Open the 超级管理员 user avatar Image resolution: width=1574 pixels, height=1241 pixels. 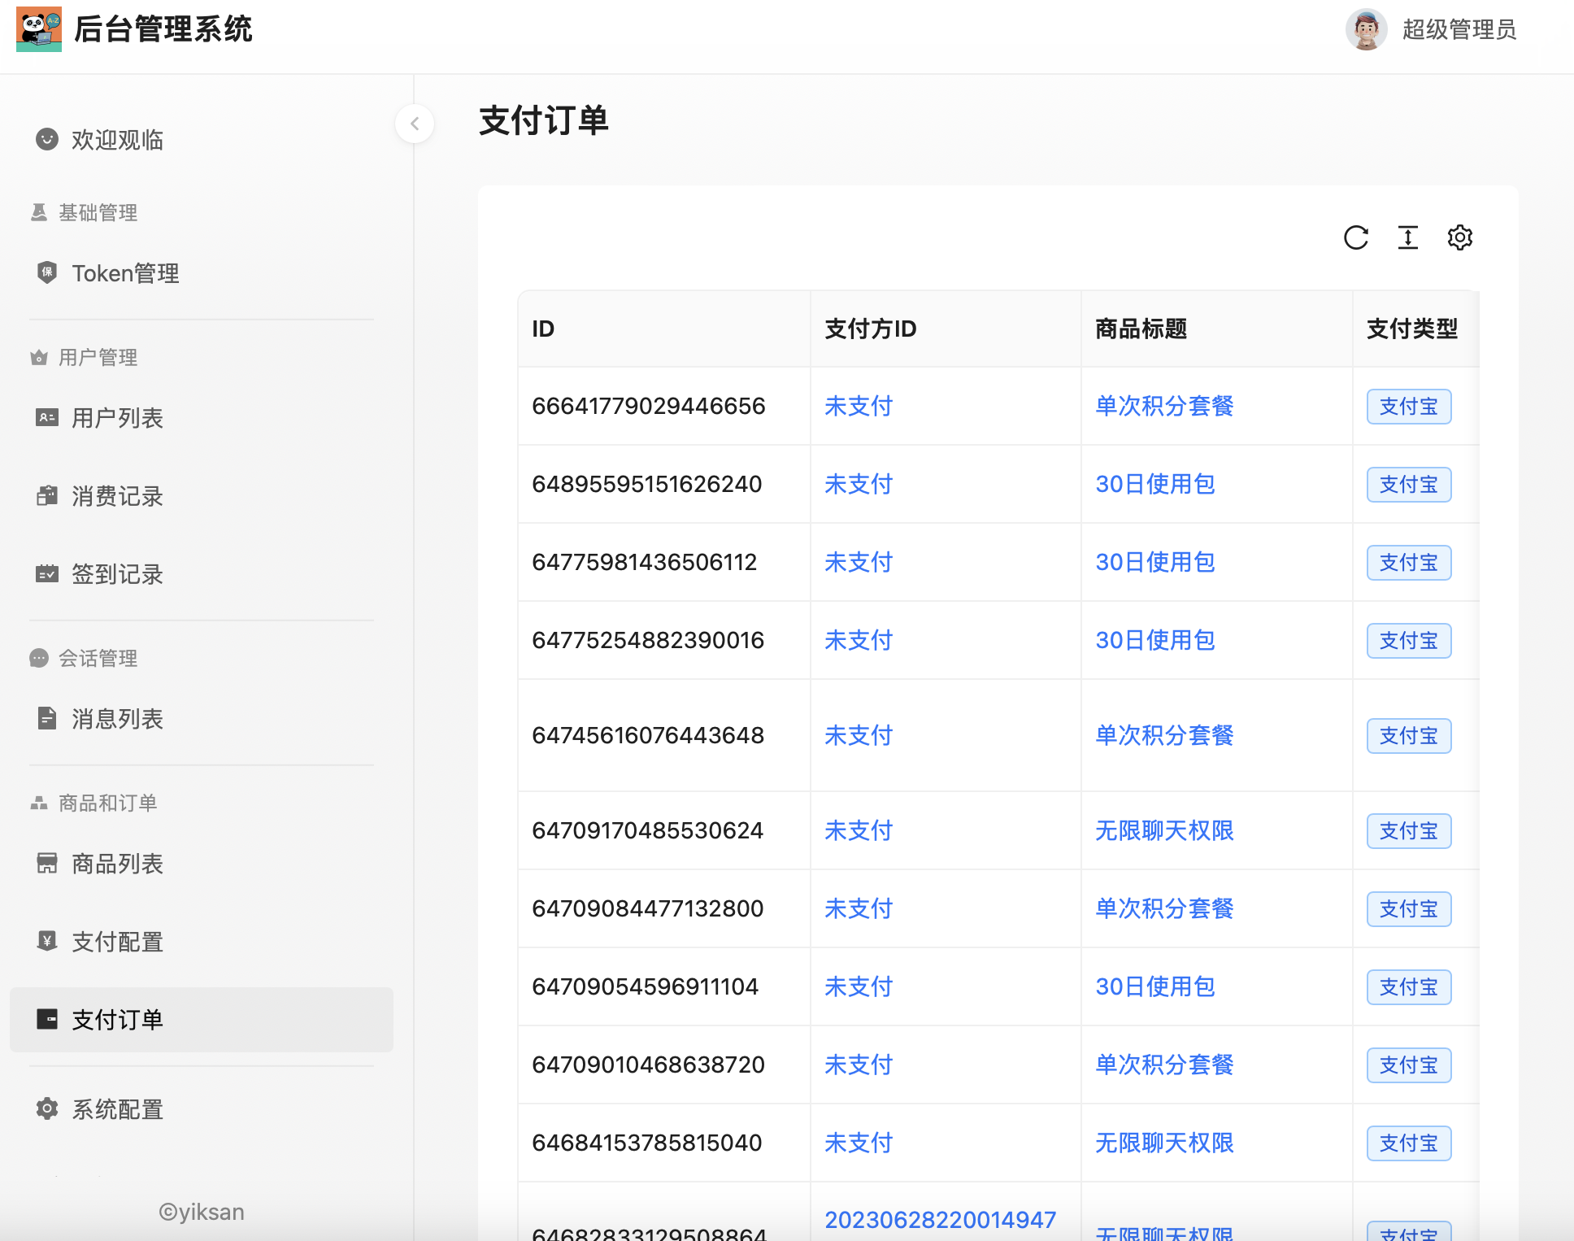[x=1366, y=29]
